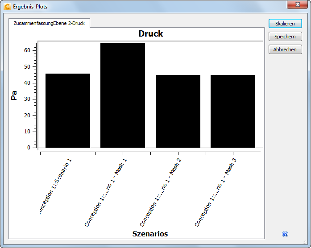Click the Druck chart title
Viewport: 311px width, 248px height.
click(150, 33)
